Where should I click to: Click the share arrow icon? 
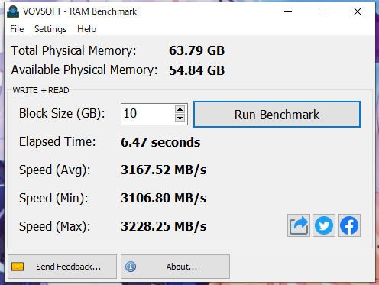[299, 225]
